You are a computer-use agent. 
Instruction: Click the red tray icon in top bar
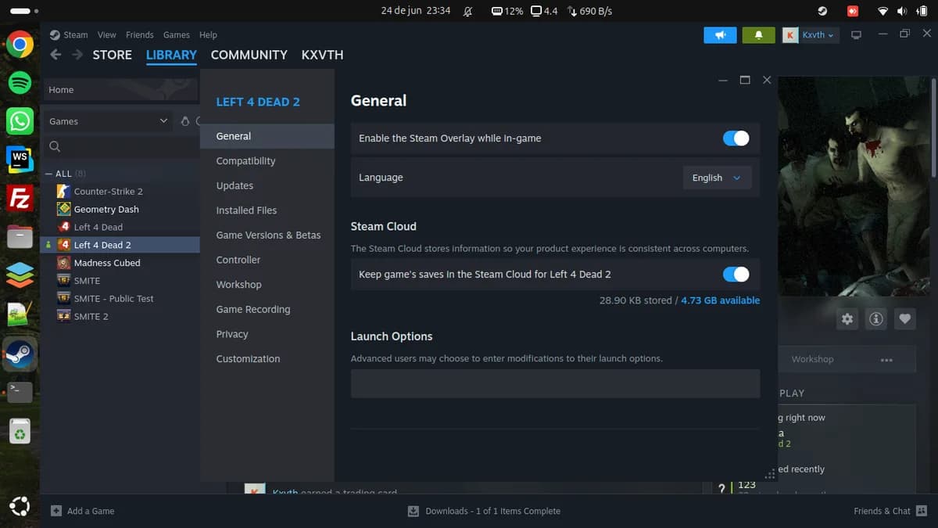pos(853,11)
